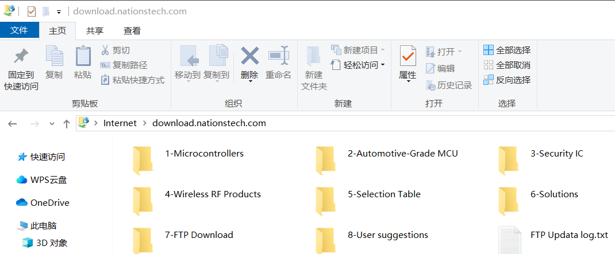Image resolution: width=615 pixels, height=254 pixels.
Task: Open the recent locations chevron beside forward arrow
Action: click(x=52, y=124)
